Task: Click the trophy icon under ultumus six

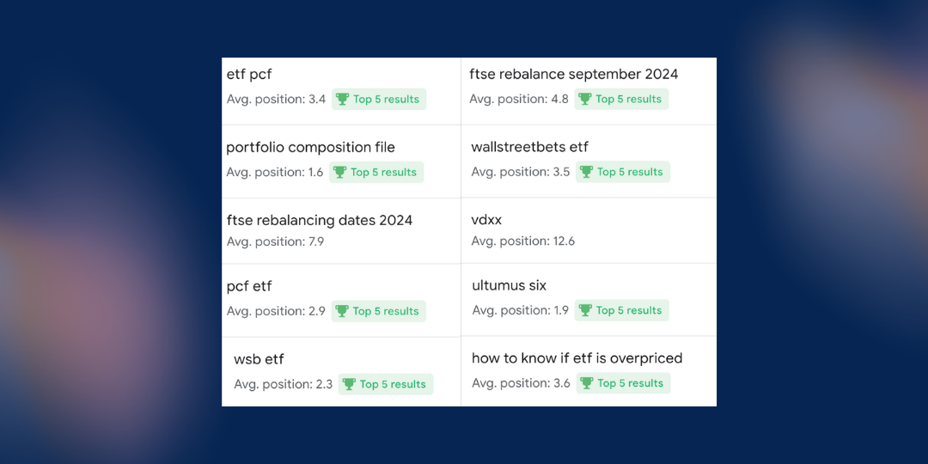Action: (585, 311)
